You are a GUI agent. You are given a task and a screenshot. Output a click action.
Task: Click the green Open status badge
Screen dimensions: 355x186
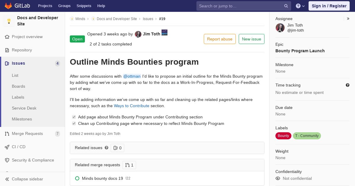pyautogui.click(x=77, y=39)
